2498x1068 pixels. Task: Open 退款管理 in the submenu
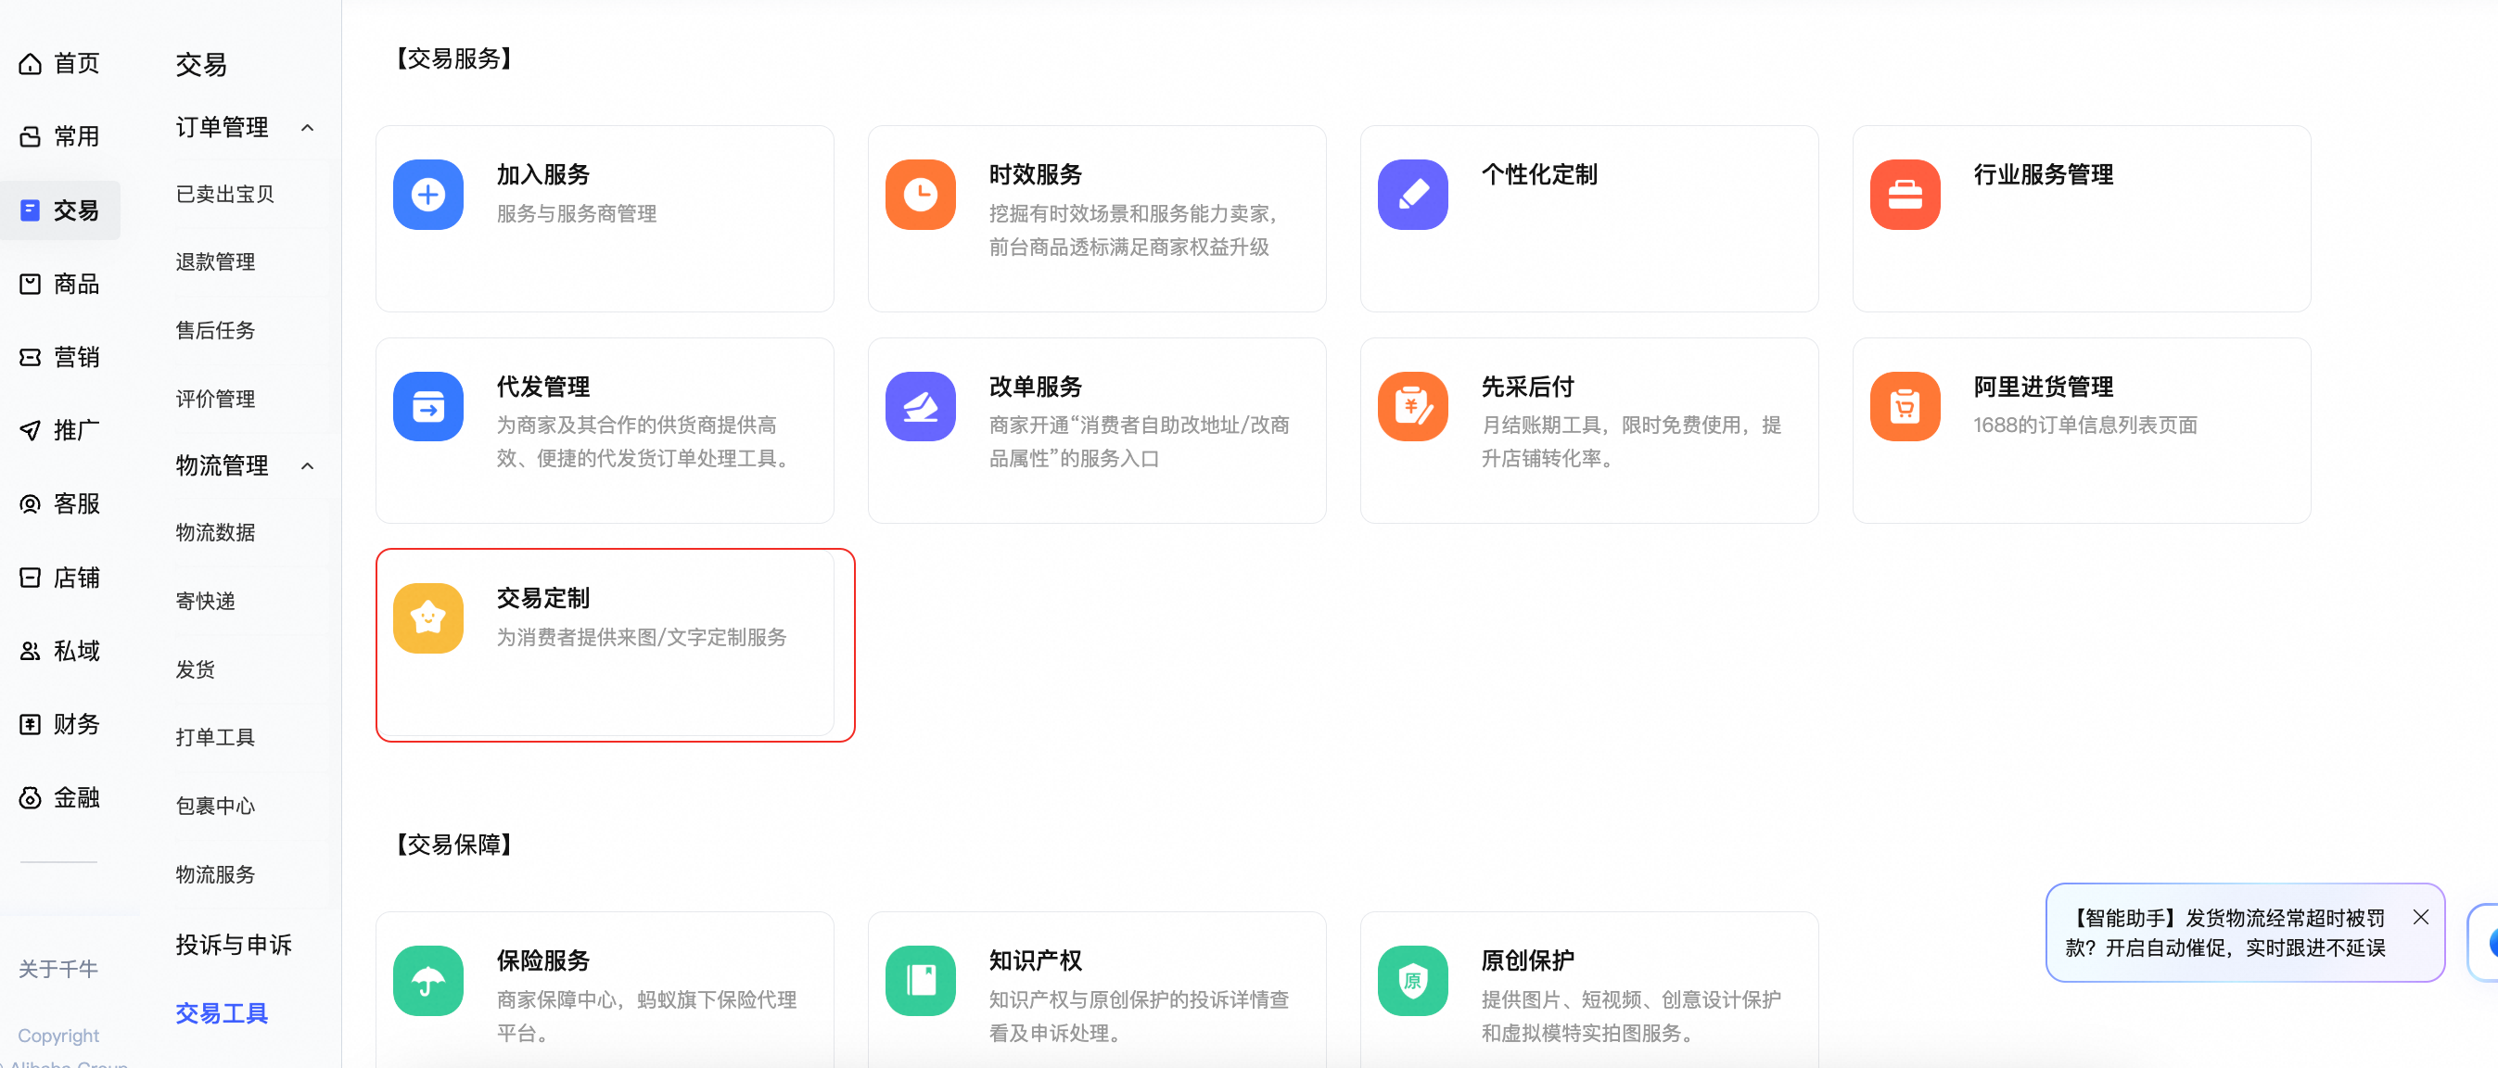tap(215, 262)
